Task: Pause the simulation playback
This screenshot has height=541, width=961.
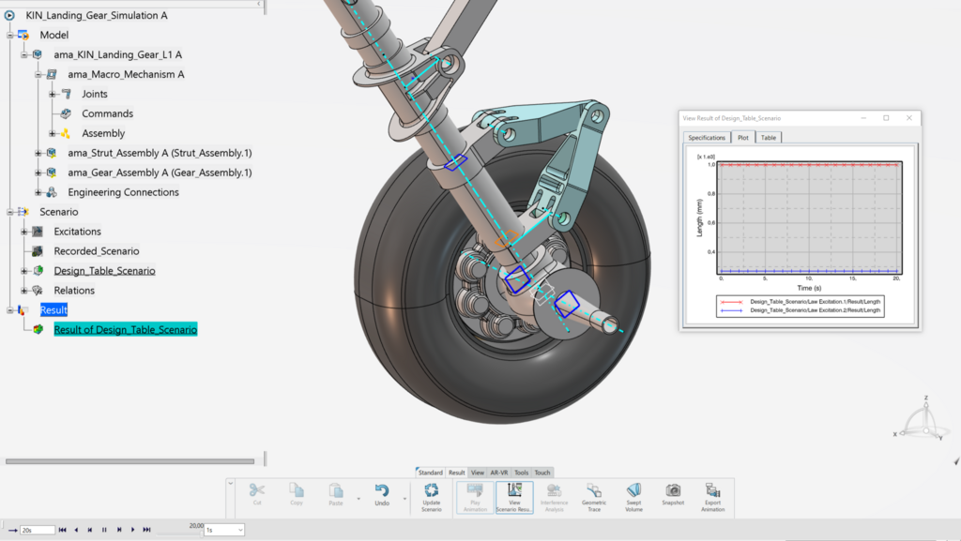Action: coord(104,530)
